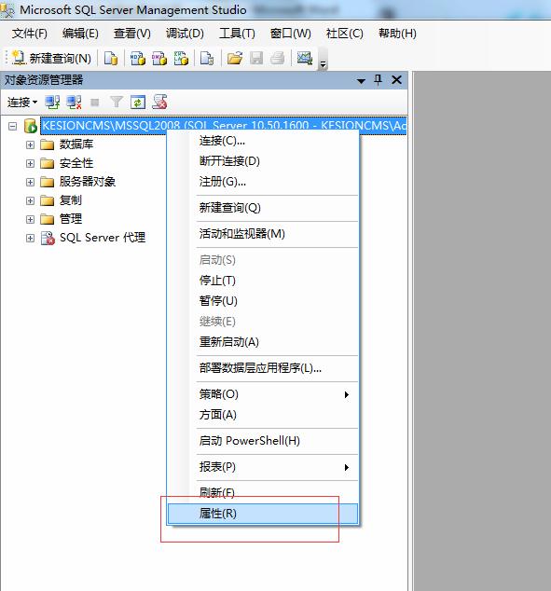Click the SQL Server Compact Query icon
Screen dimensions: 551x591
[207, 58]
